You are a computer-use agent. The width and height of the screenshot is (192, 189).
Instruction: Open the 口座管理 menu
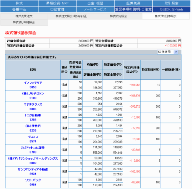[x=57, y=9]
